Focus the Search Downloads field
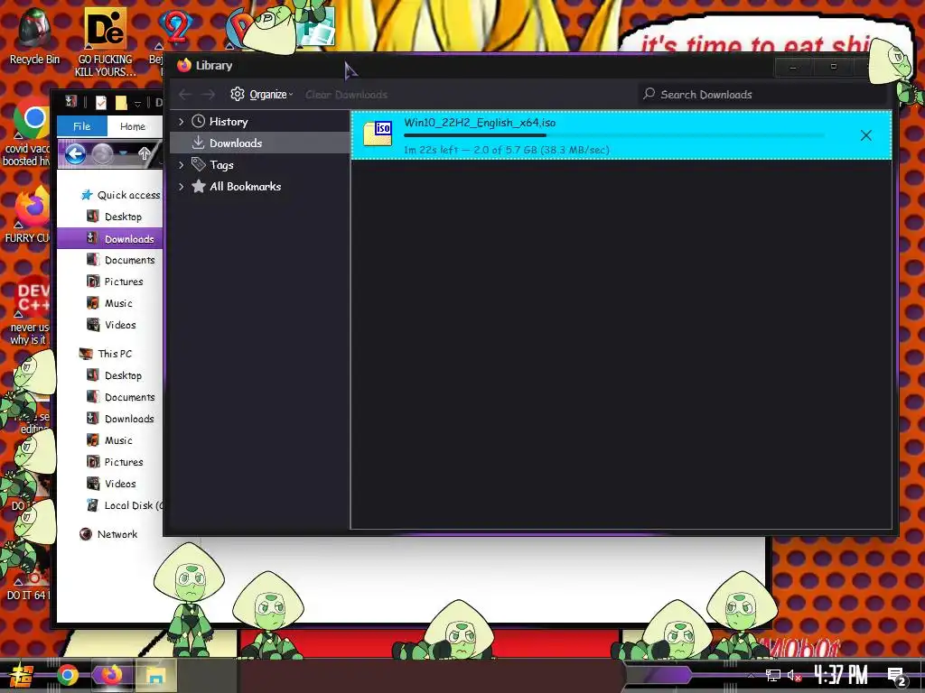925x693 pixels. pyautogui.click(x=762, y=94)
